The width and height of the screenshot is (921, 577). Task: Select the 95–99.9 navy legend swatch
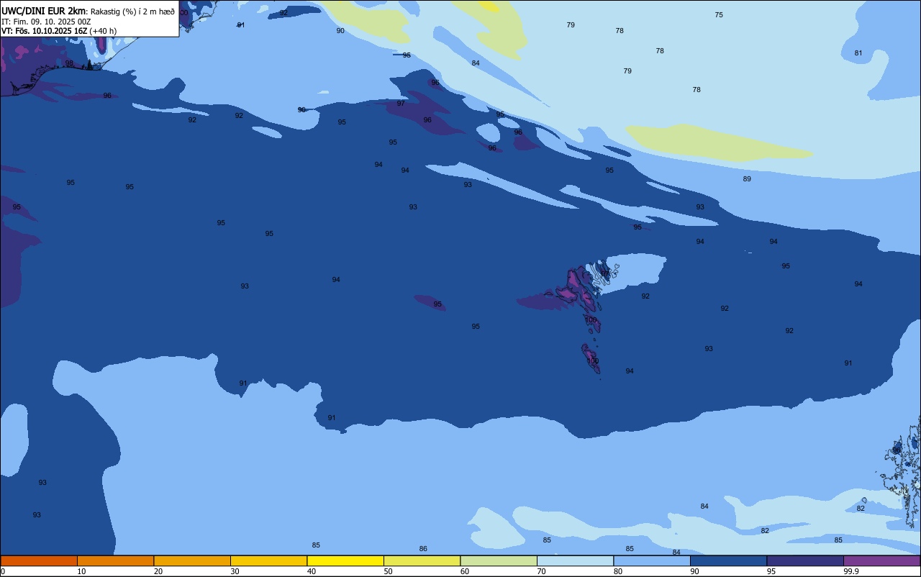tap(805, 560)
